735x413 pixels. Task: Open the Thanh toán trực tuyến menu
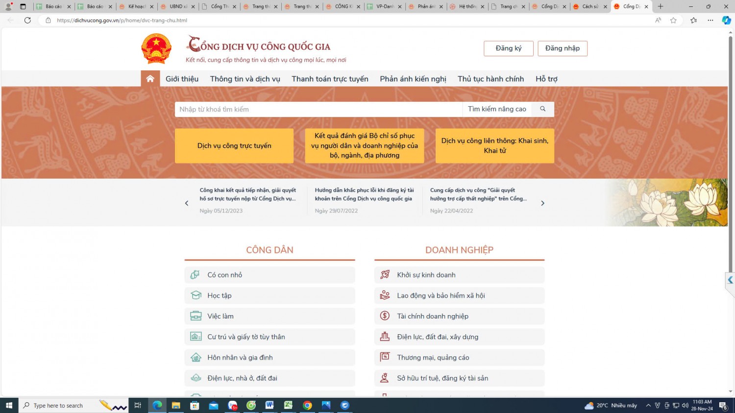pos(330,79)
